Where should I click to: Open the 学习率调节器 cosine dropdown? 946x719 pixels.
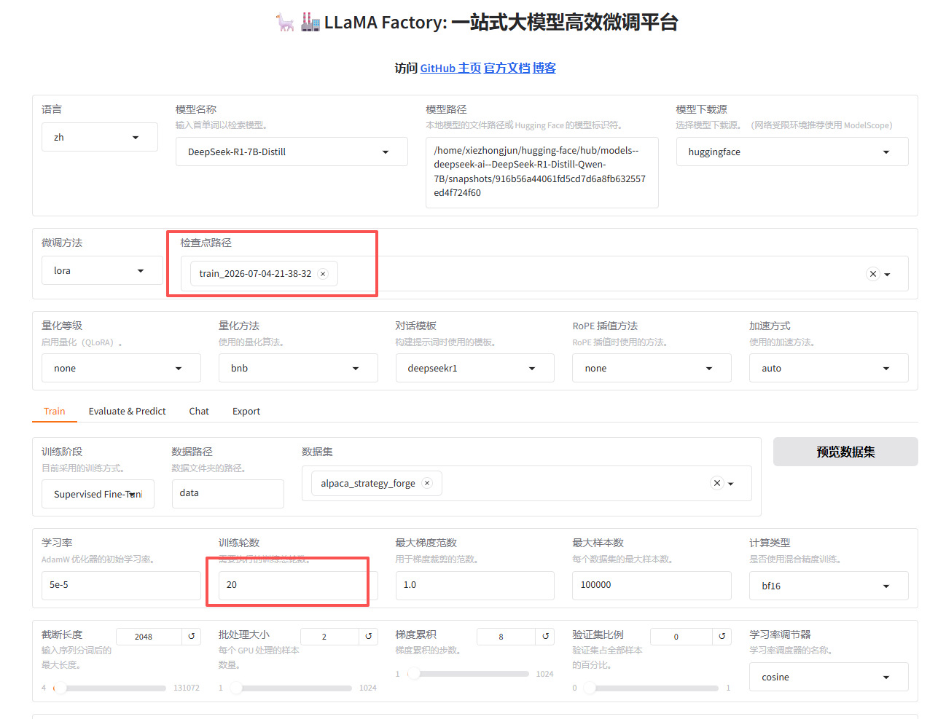pos(829,677)
